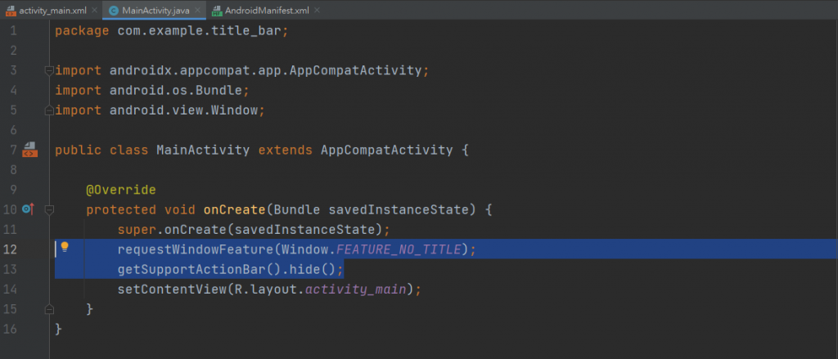Open the AndroidManifest.xml tab

[267, 10]
